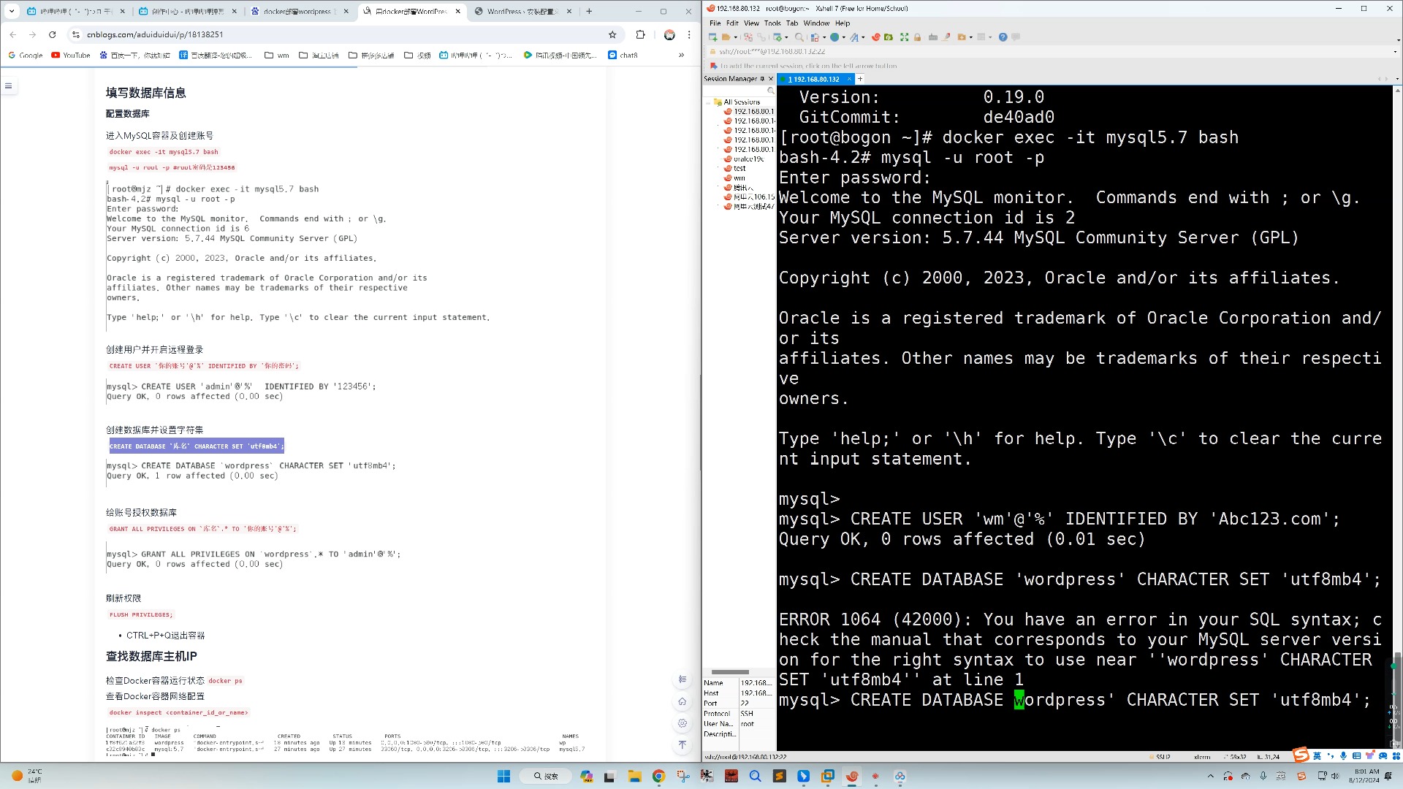1403x789 pixels.
Task: Click the Xshell speech bubble toolbar icon
Action: (x=1016, y=37)
